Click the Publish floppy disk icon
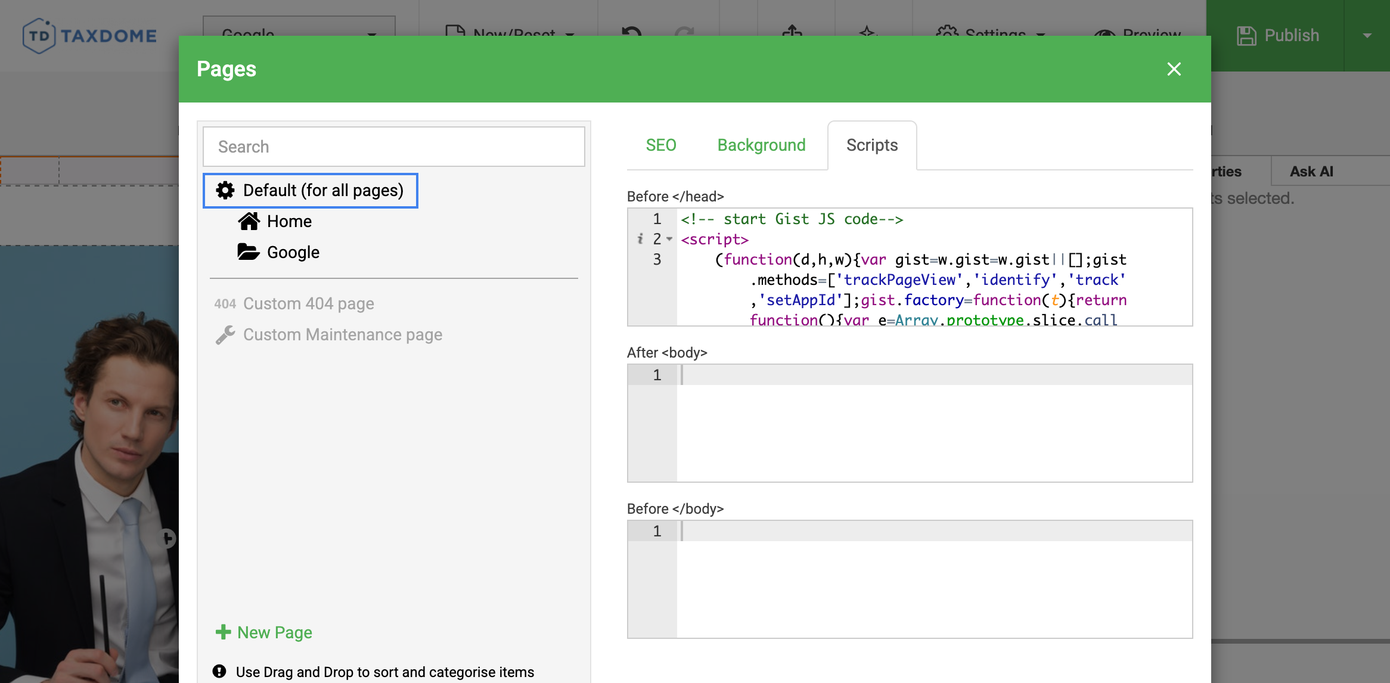The height and width of the screenshot is (683, 1390). tap(1246, 36)
